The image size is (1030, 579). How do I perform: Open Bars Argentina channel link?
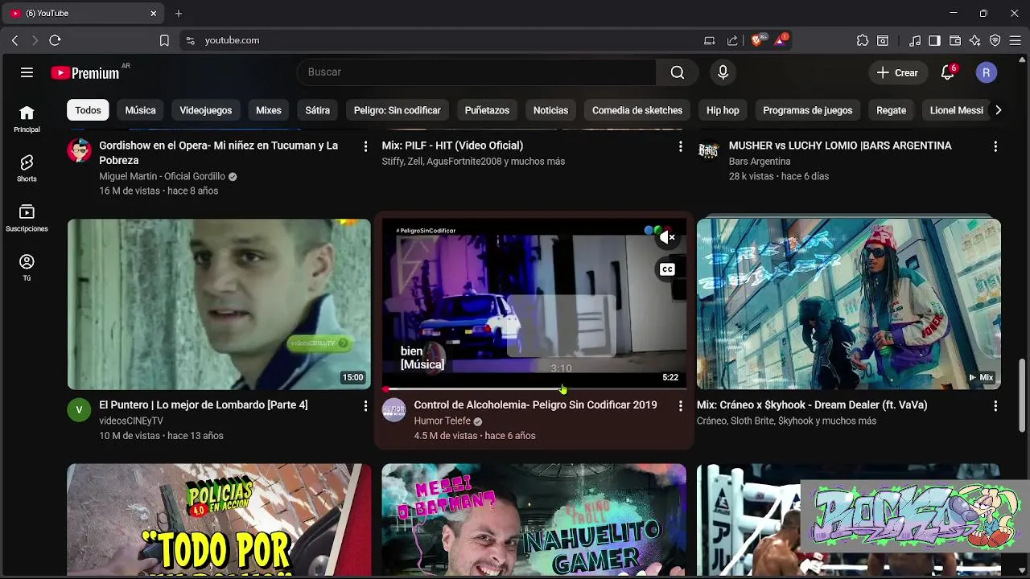760,161
